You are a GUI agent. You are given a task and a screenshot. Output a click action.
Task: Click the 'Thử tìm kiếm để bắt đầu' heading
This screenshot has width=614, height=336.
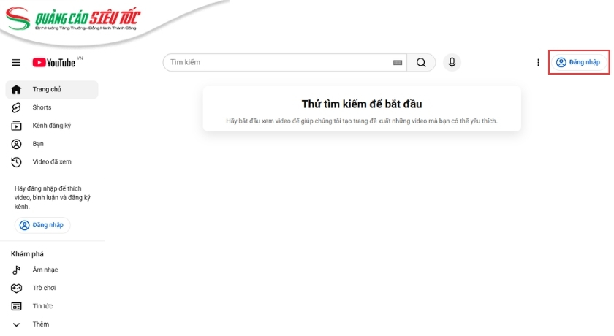[361, 104]
